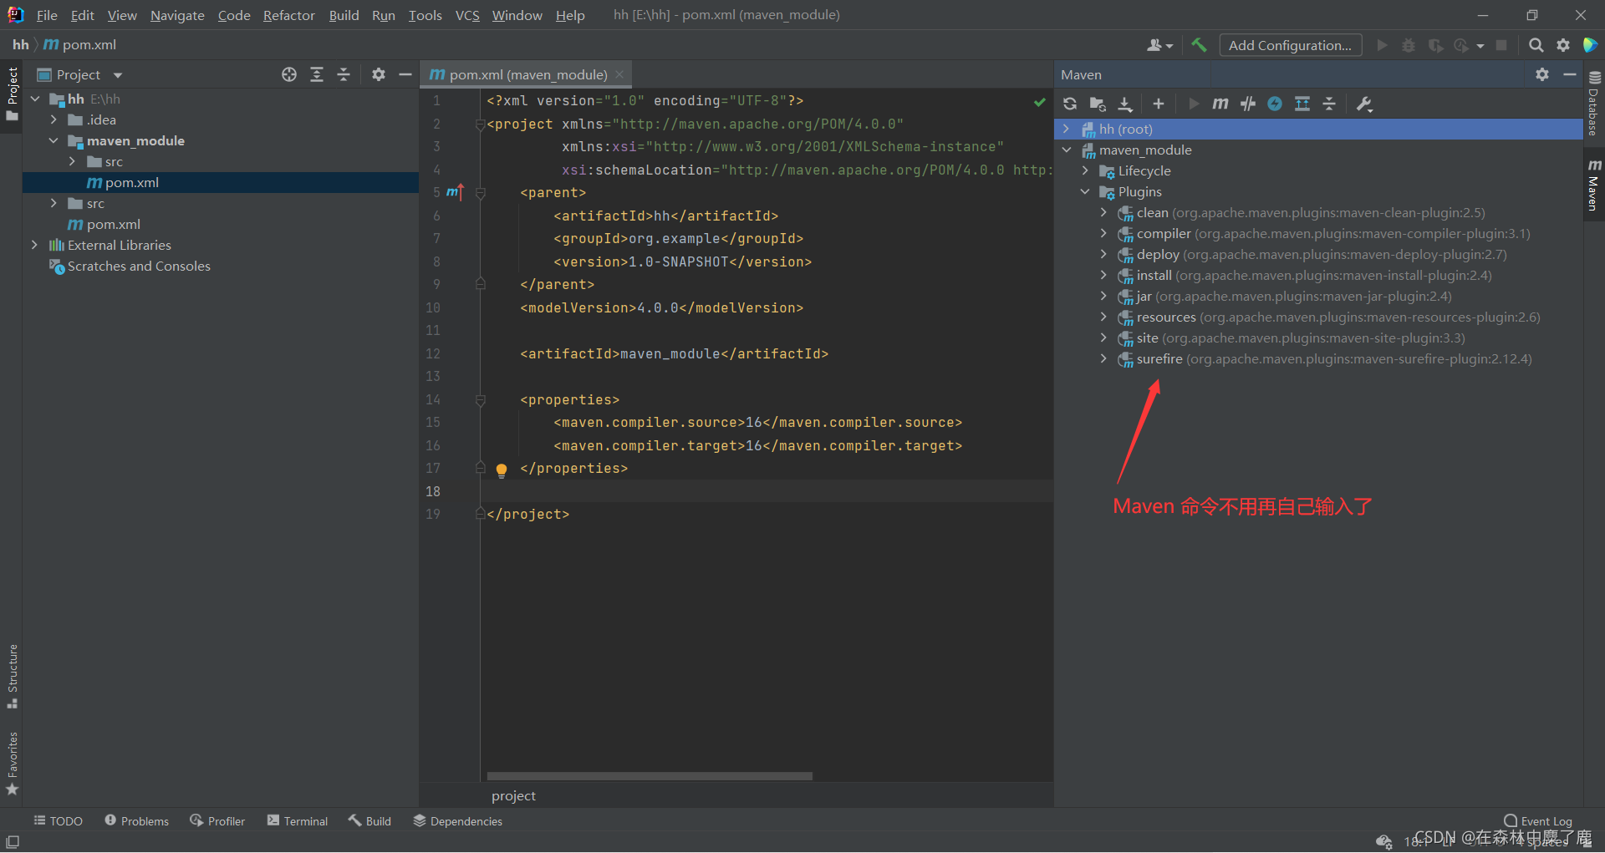Close the pom.xml editor tab
Viewport: 1605px width, 853px height.
point(619,74)
